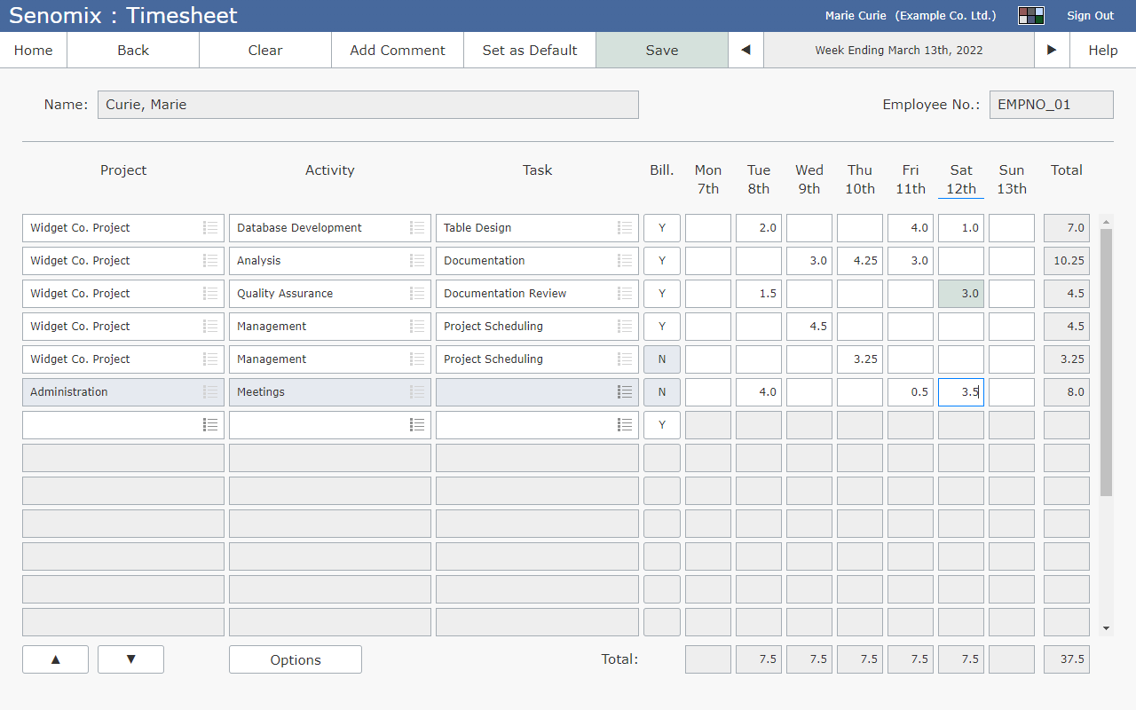Open the Activity dropdown for Quality Assurance
The width and height of the screenshot is (1136, 710).
coord(417,293)
